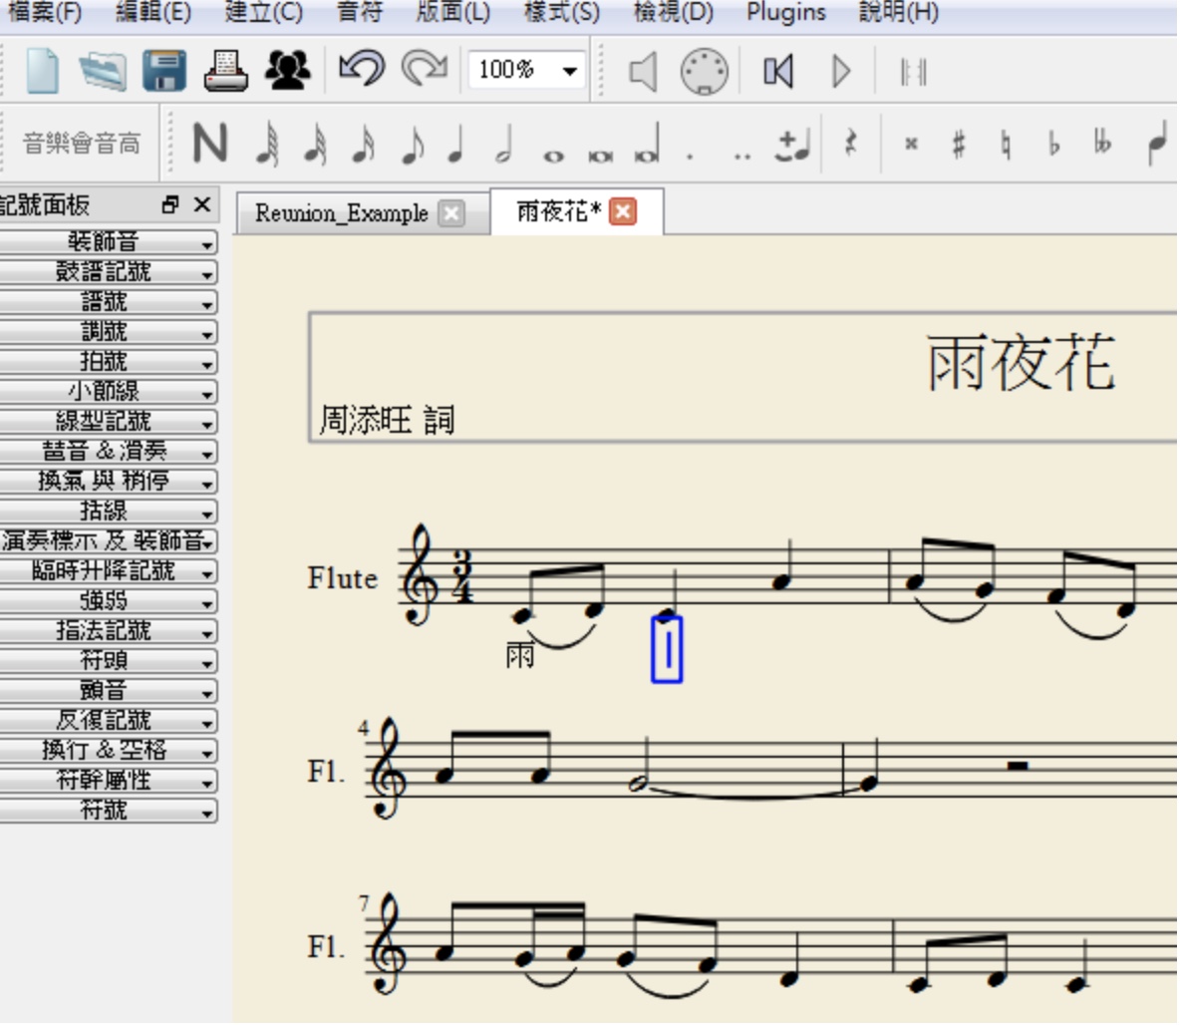Expand the 譜號 clef palette
The height and width of the screenshot is (1025, 1180).
tap(108, 302)
